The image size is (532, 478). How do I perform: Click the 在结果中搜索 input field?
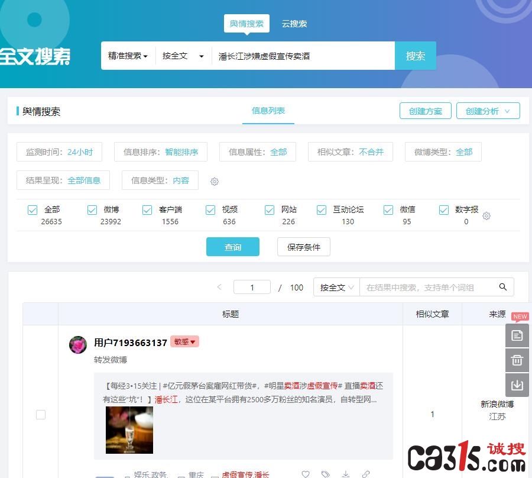[x=427, y=287]
